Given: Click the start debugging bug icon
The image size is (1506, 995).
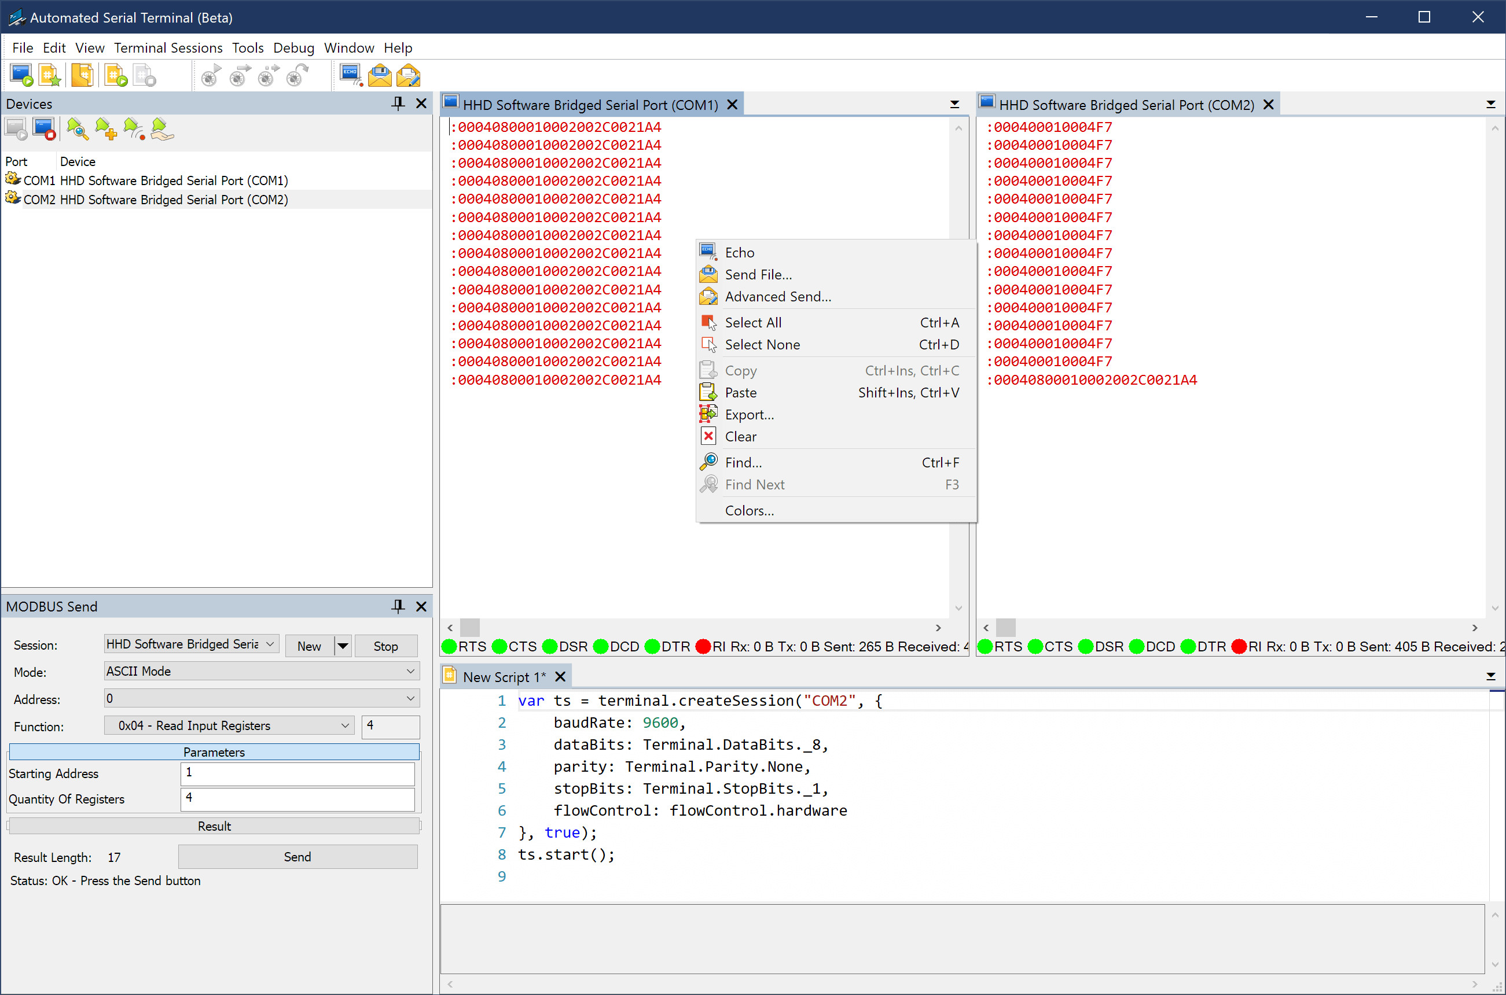Looking at the screenshot, I should coord(211,76).
